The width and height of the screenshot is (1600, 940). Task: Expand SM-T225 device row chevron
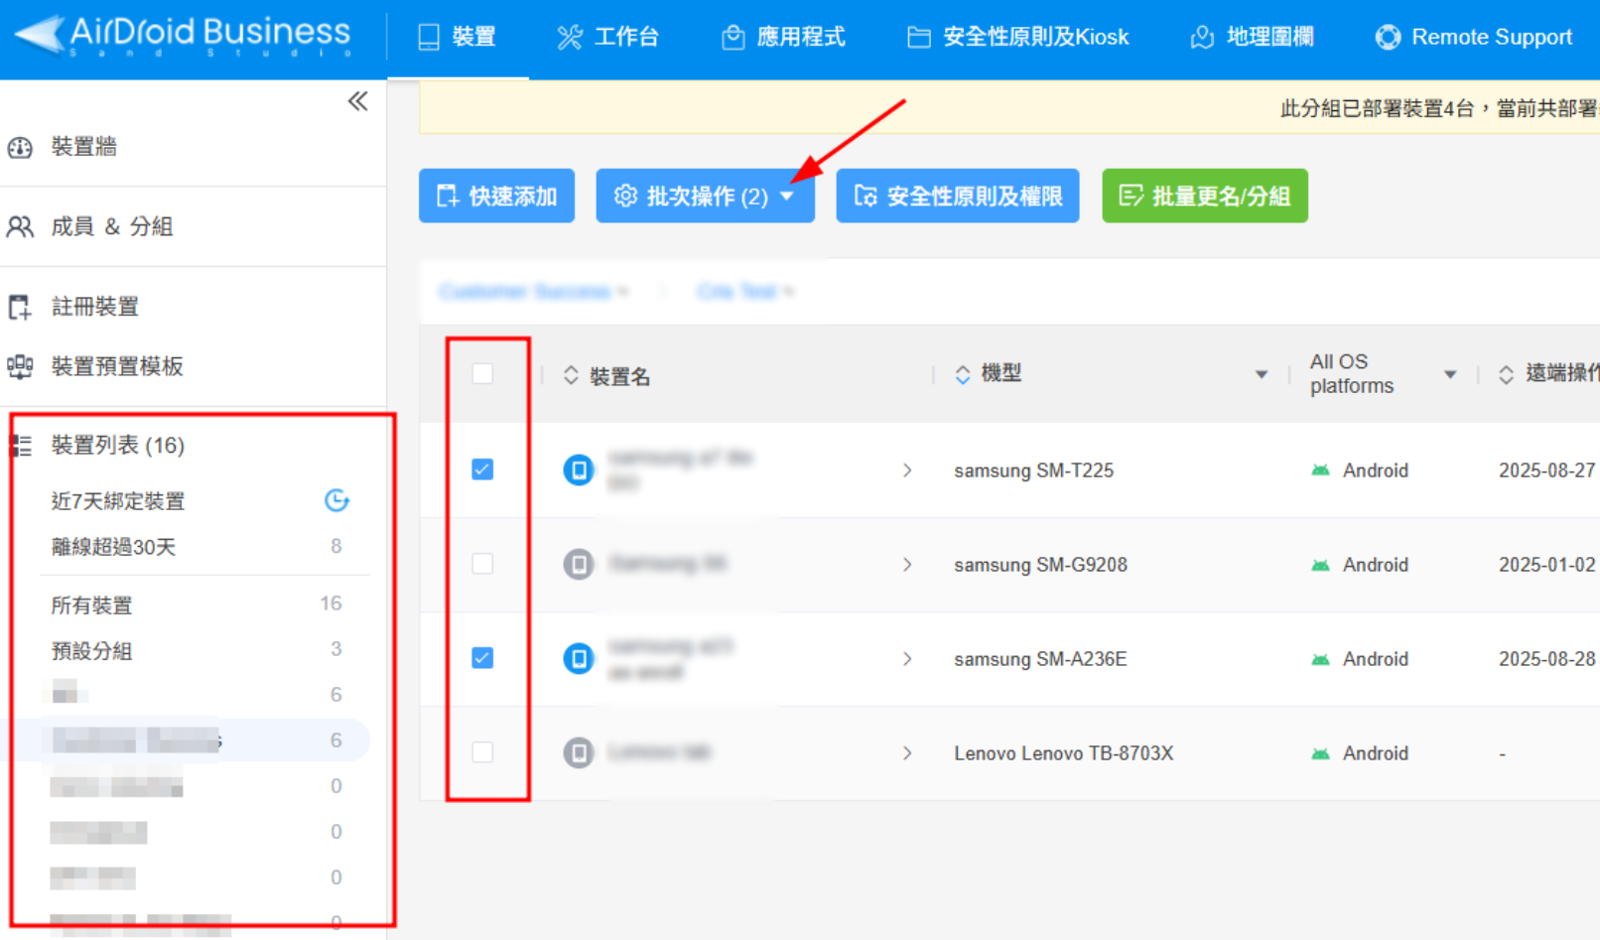pyautogui.click(x=907, y=470)
